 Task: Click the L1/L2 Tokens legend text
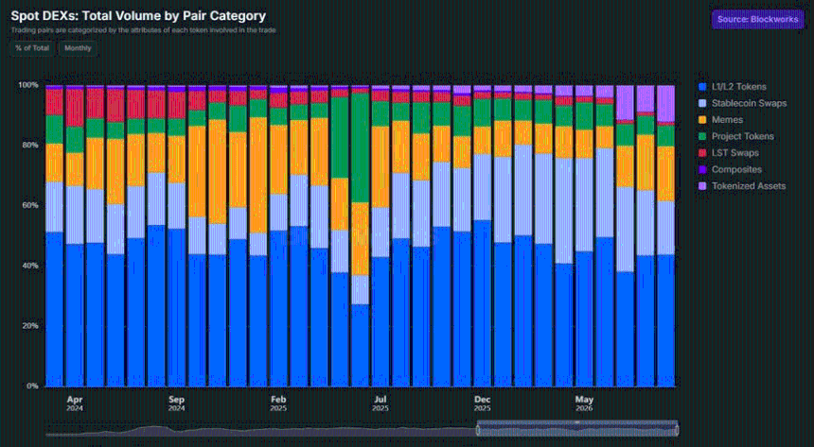tap(738, 87)
